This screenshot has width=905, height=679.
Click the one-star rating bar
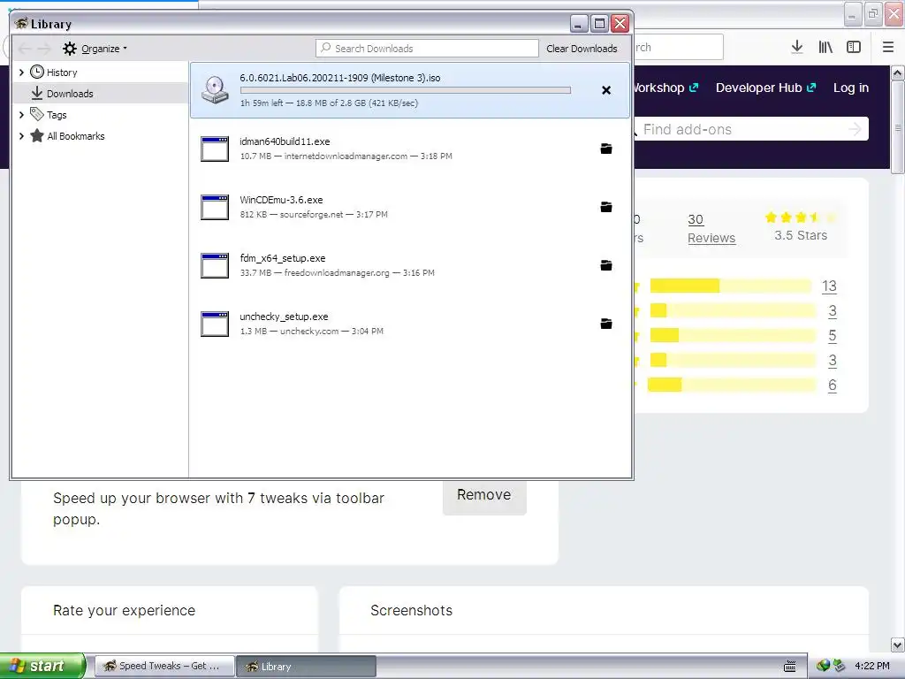(x=731, y=385)
